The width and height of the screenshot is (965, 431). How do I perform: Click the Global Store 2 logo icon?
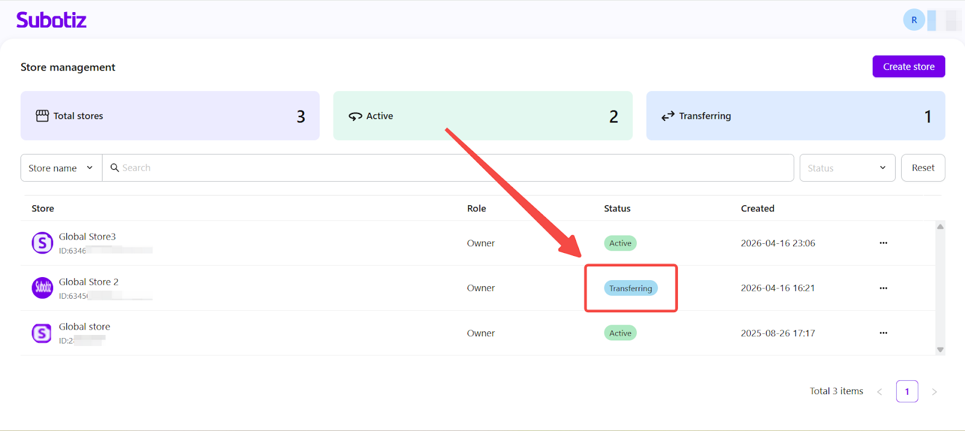[x=42, y=288]
